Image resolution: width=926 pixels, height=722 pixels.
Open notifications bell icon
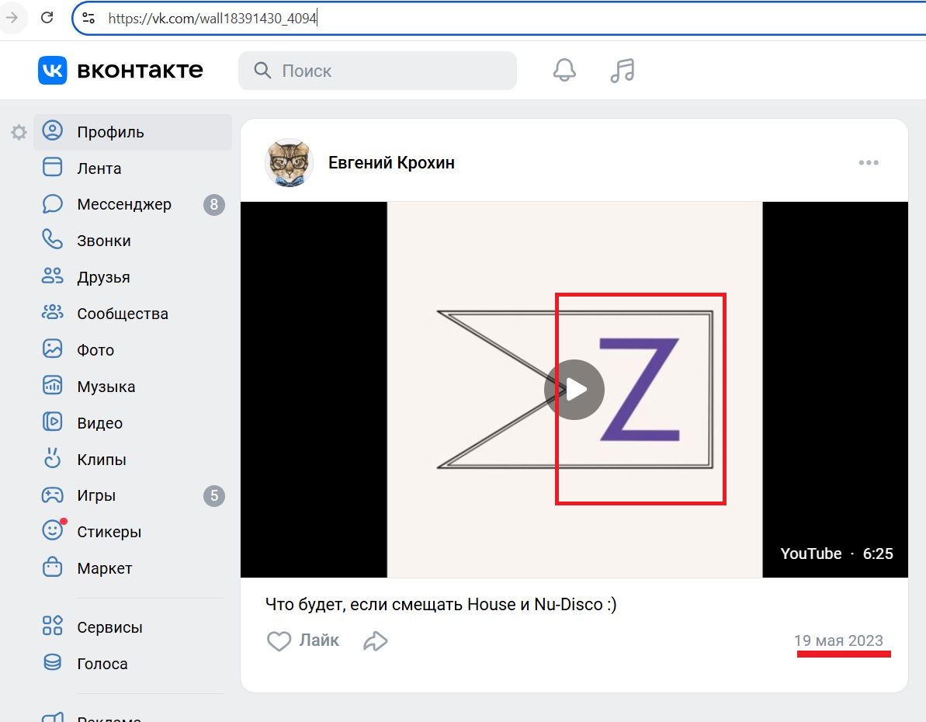564,71
